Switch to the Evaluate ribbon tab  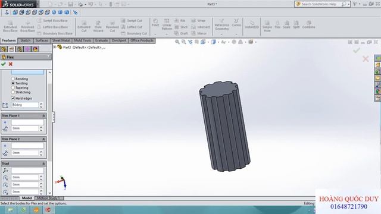[101, 40]
